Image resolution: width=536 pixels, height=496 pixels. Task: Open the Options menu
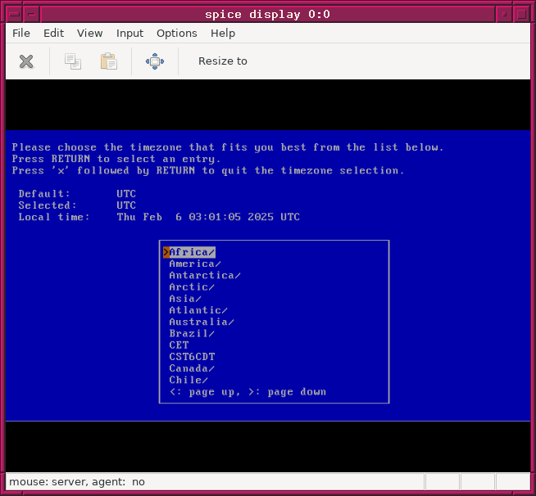click(x=177, y=34)
